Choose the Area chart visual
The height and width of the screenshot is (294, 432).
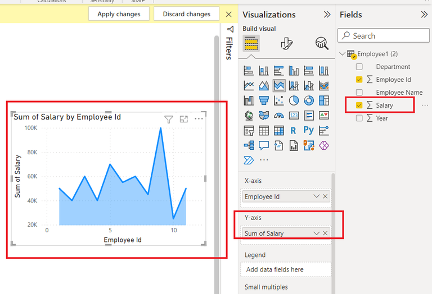click(264, 86)
